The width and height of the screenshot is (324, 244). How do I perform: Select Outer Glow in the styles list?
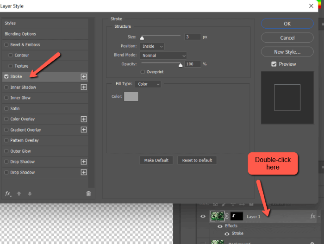20,151
